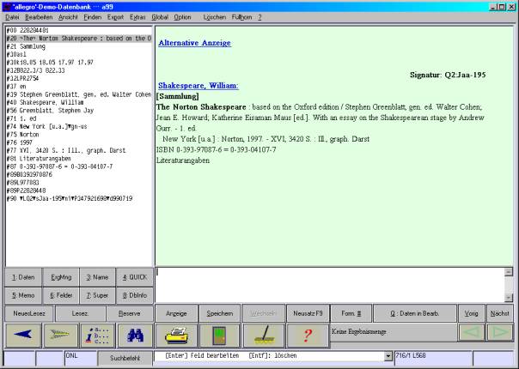The height and width of the screenshot is (369, 519).
Task: Click the Neusatz F9 button
Action: pos(308,313)
